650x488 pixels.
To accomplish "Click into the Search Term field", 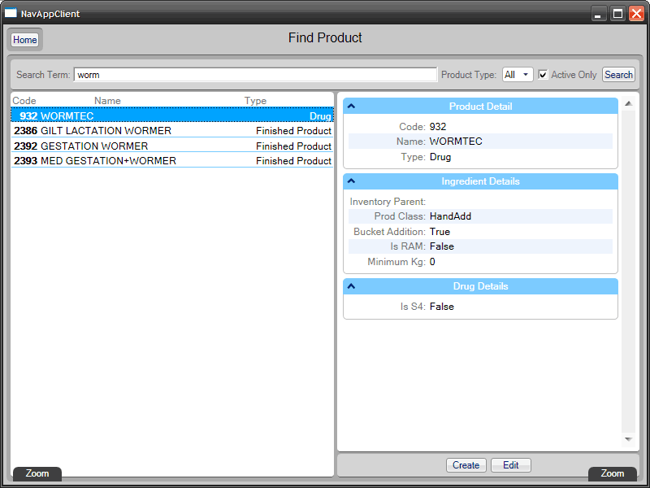I will [x=255, y=75].
